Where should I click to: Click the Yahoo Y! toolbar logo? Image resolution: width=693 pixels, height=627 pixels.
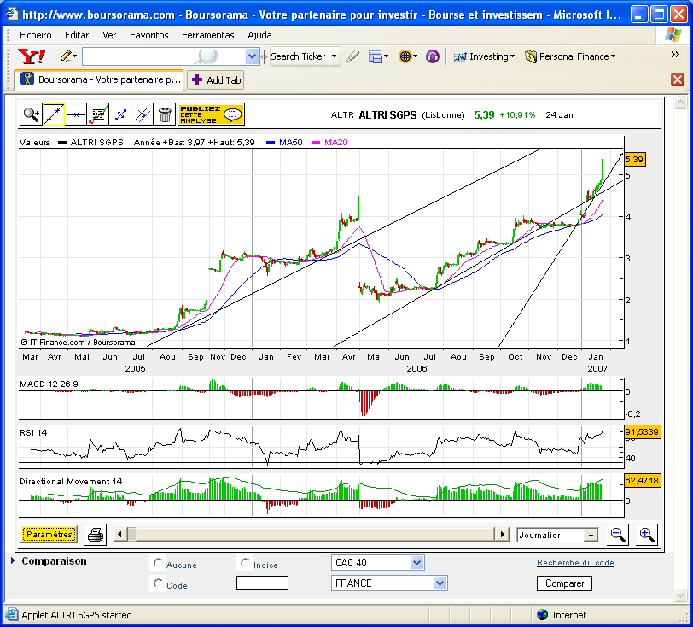click(x=32, y=56)
